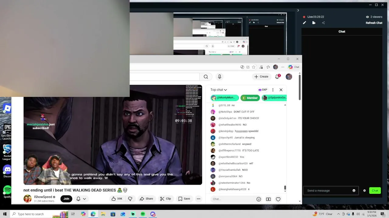Click the Member chip in chat
This screenshot has height=218, width=389.
click(x=250, y=98)
